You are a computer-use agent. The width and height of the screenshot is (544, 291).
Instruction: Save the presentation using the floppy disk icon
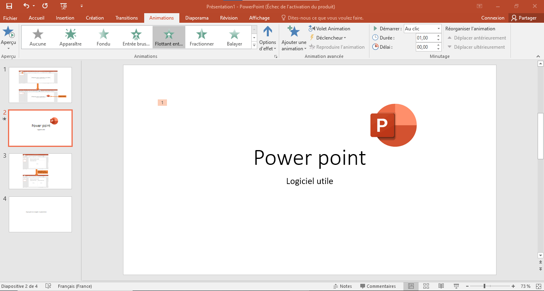[9, 6]
